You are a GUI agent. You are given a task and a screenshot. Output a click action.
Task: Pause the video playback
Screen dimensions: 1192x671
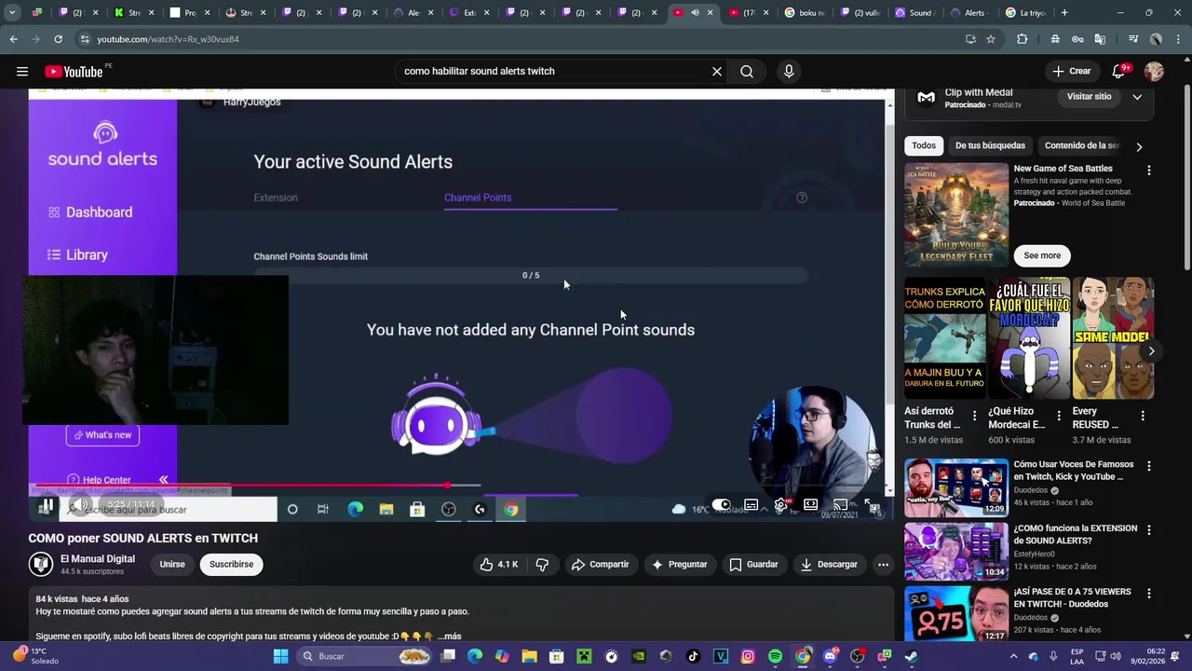pos(46,506)
